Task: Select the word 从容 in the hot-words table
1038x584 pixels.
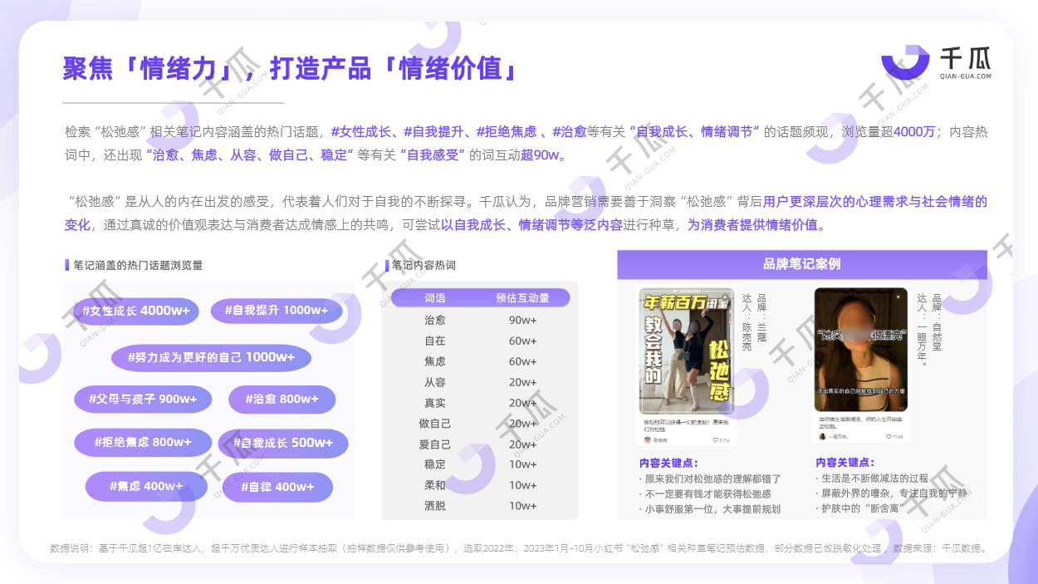Action: pyautogui.click(x=435, y=382)
